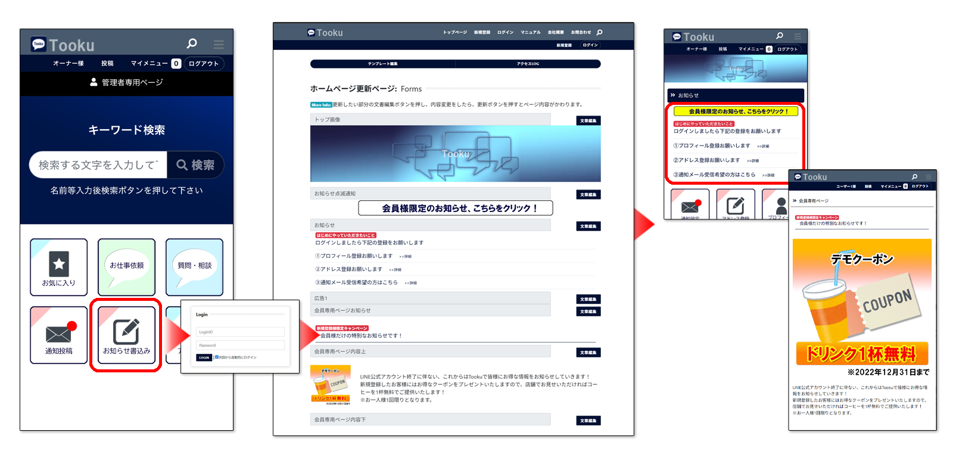Click the keyword search text field

pos(98,165)
